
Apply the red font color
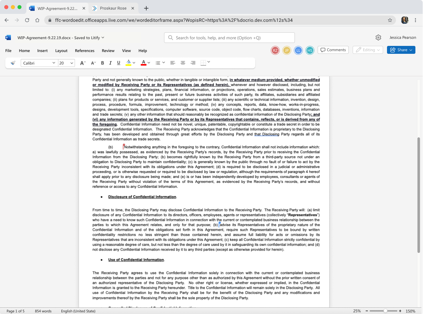tap(143, 63)
